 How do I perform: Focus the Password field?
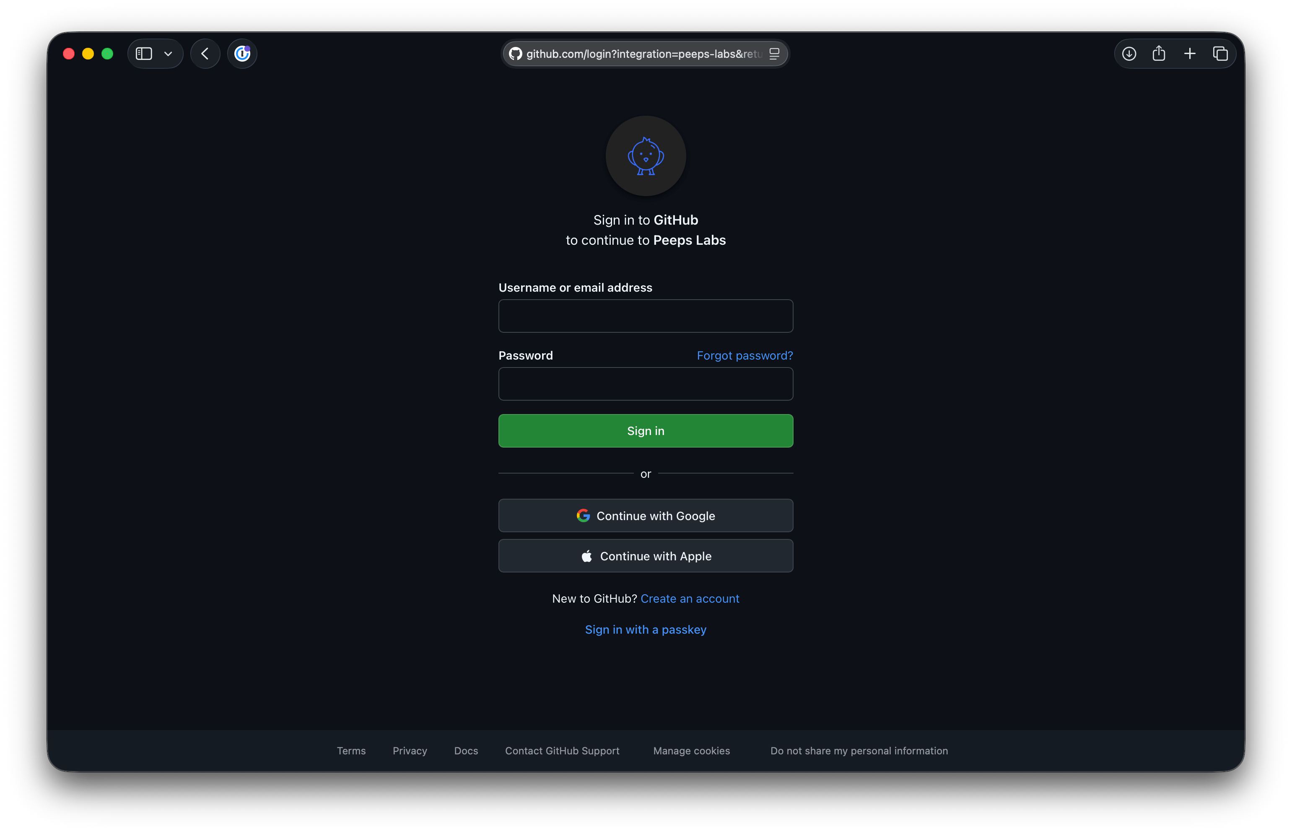[646, 384]
